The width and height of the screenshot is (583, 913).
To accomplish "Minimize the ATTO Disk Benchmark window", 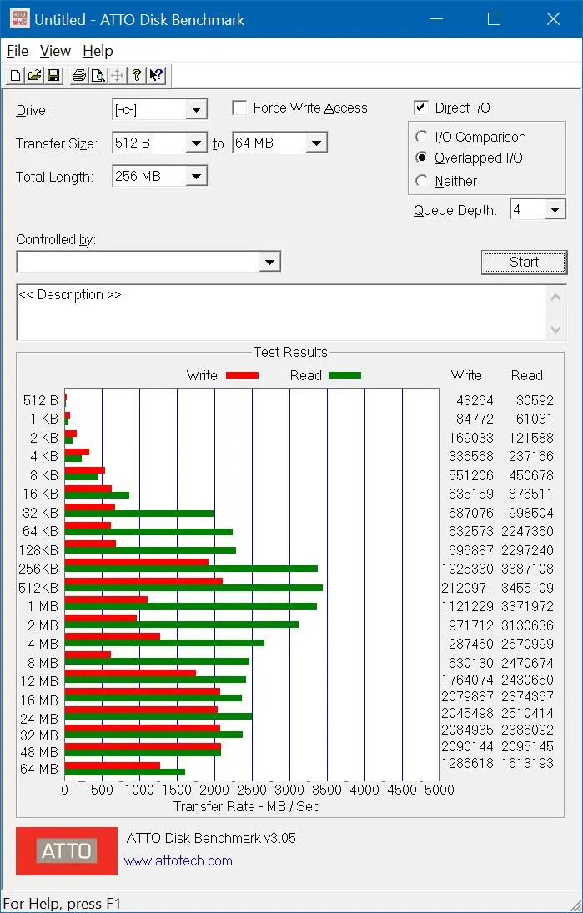I will pyautogui.click(x=438, y=19).
